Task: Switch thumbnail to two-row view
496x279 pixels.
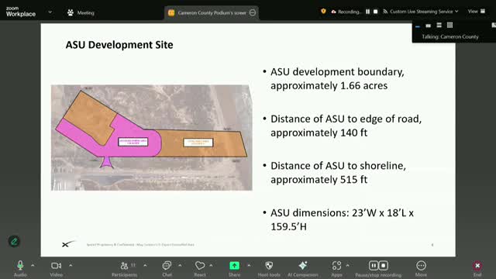Action: click(439, 25)
